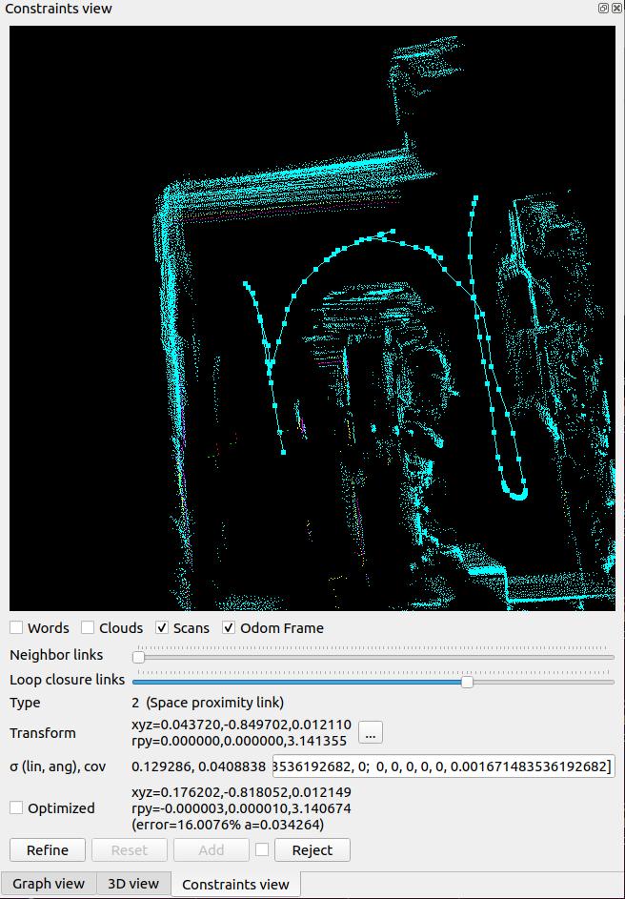The image size is (625, 899).
Task: Enable the Words checkbox
Action: pyautogui.click(x=17, y=627)
